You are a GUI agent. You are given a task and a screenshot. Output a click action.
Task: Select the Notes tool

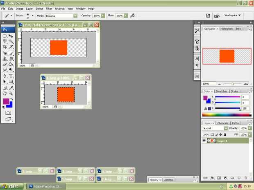tap(5, 88)
